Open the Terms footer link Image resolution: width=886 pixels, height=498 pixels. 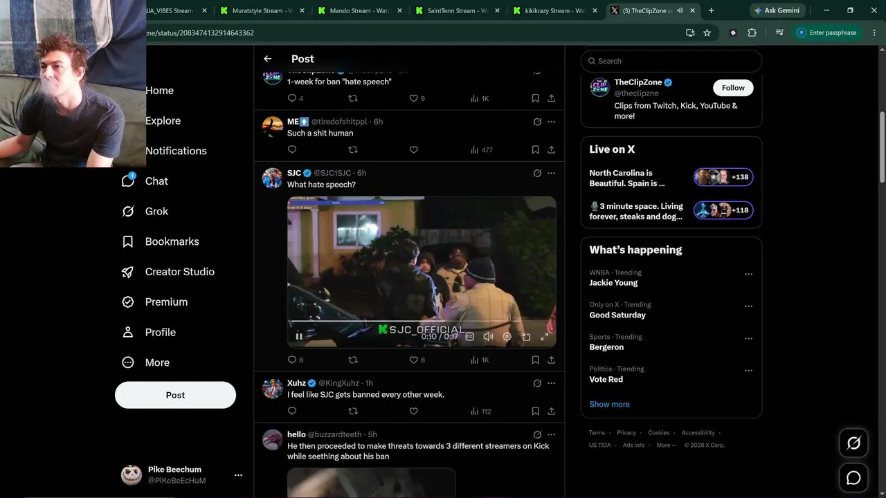coord(597,433)
